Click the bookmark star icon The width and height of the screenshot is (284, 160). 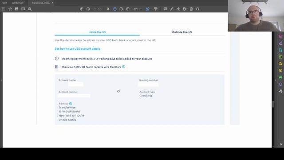[10, 9]
